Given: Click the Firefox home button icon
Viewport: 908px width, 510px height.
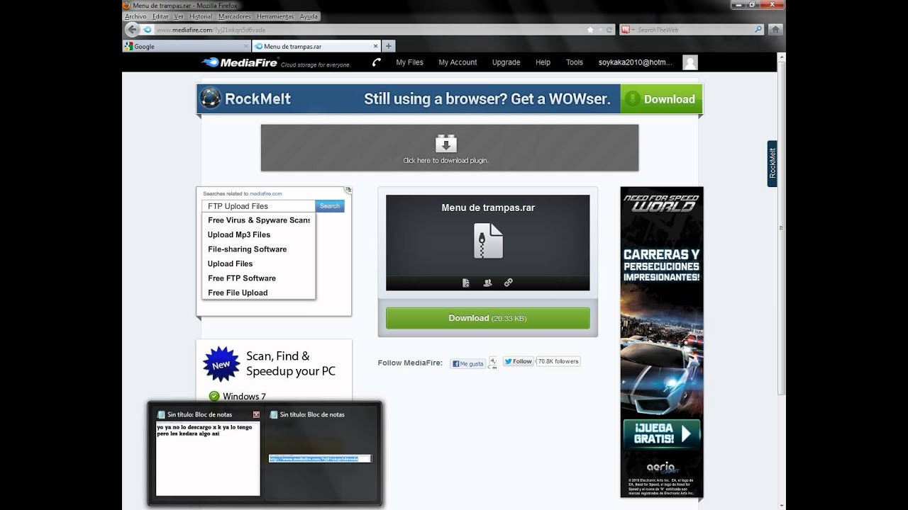Looking at the screenshot, I should 775,30.
